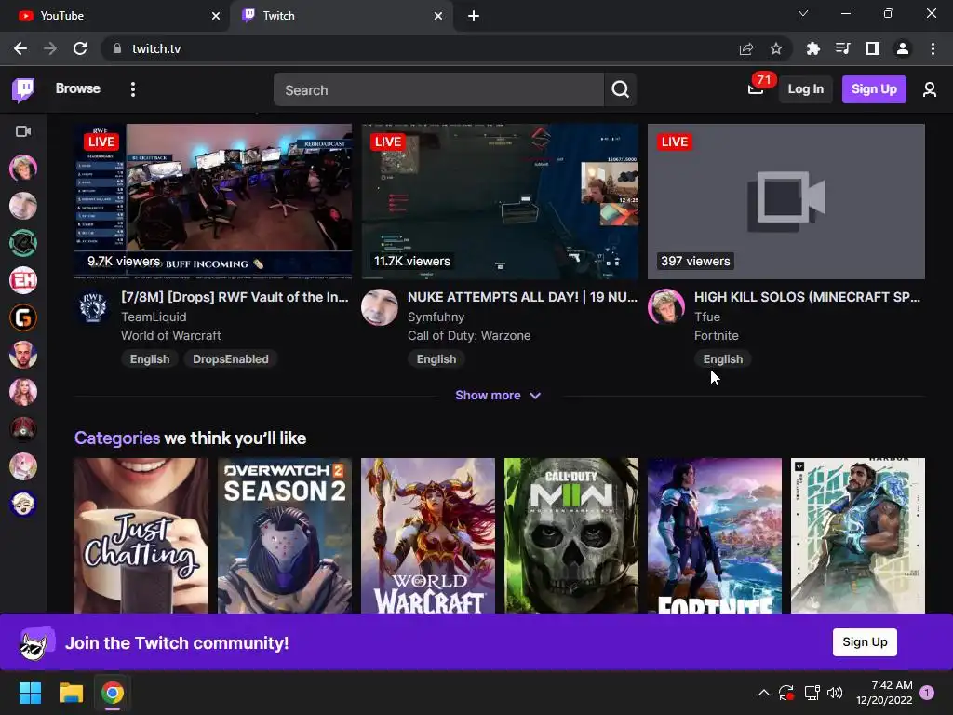Open the Fortnite category card
953x715 pixels.
coord(715,535)
